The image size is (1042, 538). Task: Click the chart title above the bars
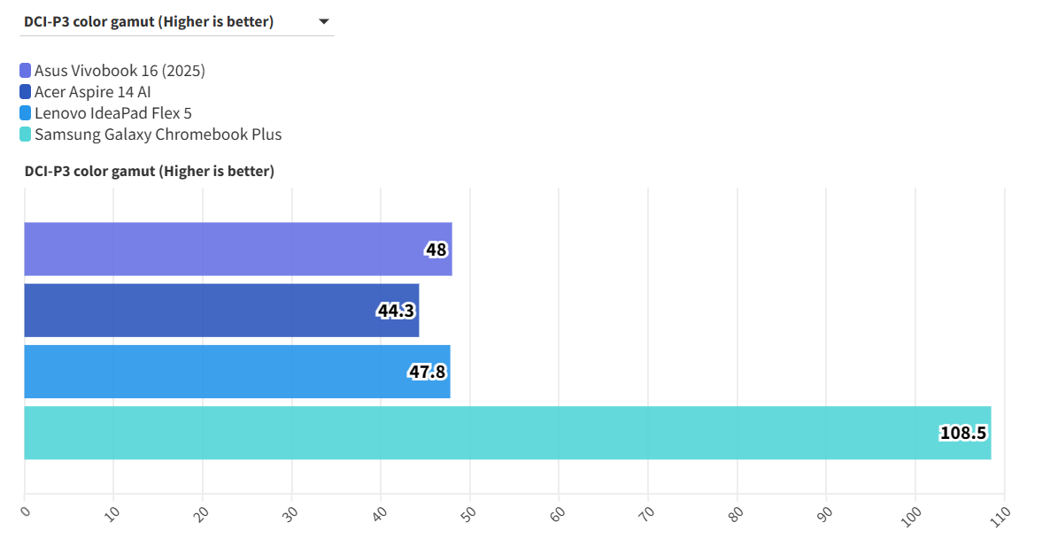pyautogui.click(x=150, y=171)
